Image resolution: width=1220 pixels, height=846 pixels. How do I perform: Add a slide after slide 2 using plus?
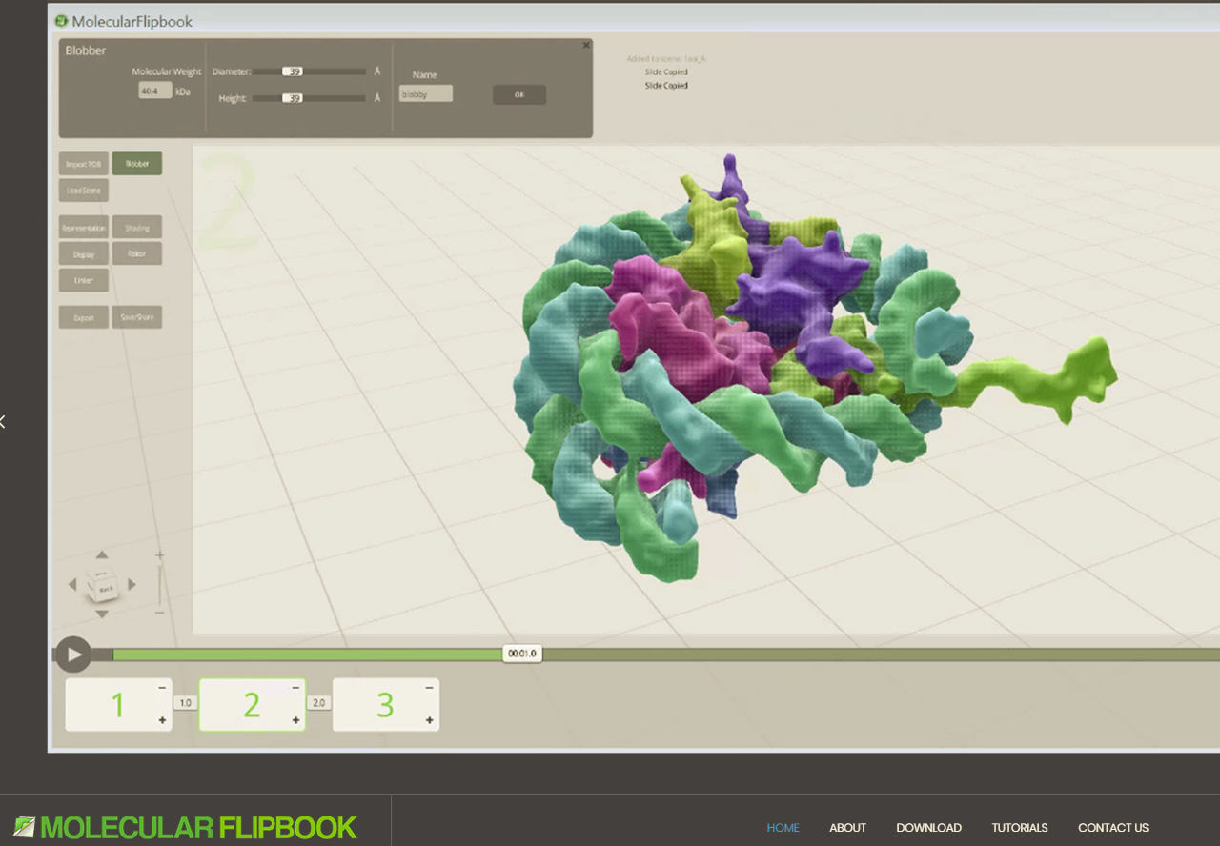(295, 721)
